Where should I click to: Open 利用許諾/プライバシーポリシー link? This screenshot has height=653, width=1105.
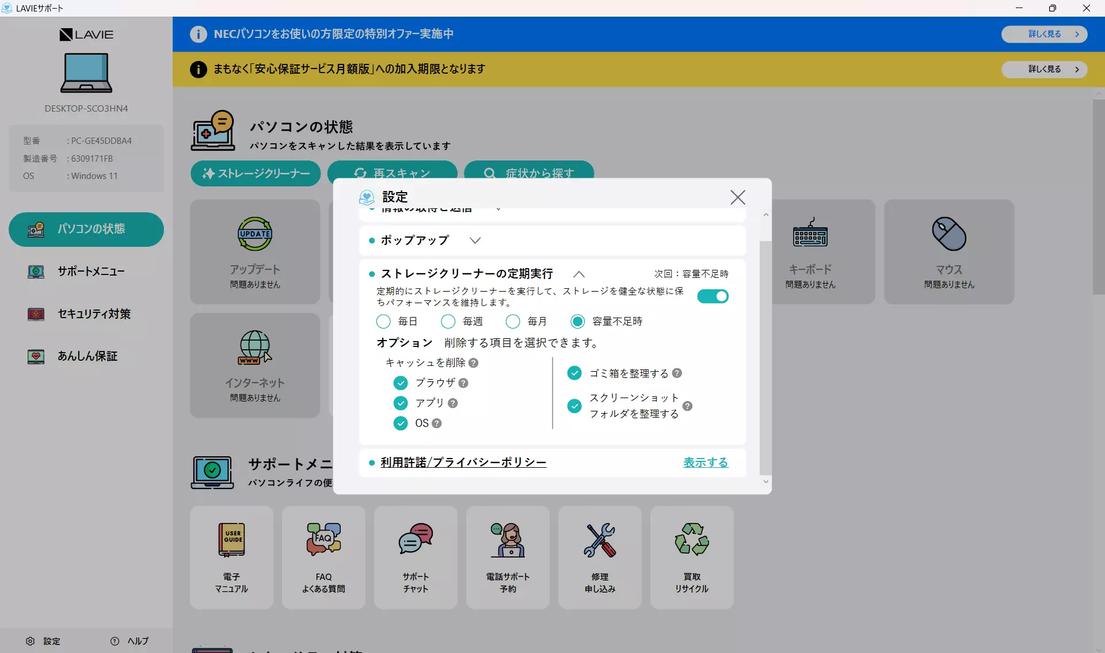[x=463, y=463]
